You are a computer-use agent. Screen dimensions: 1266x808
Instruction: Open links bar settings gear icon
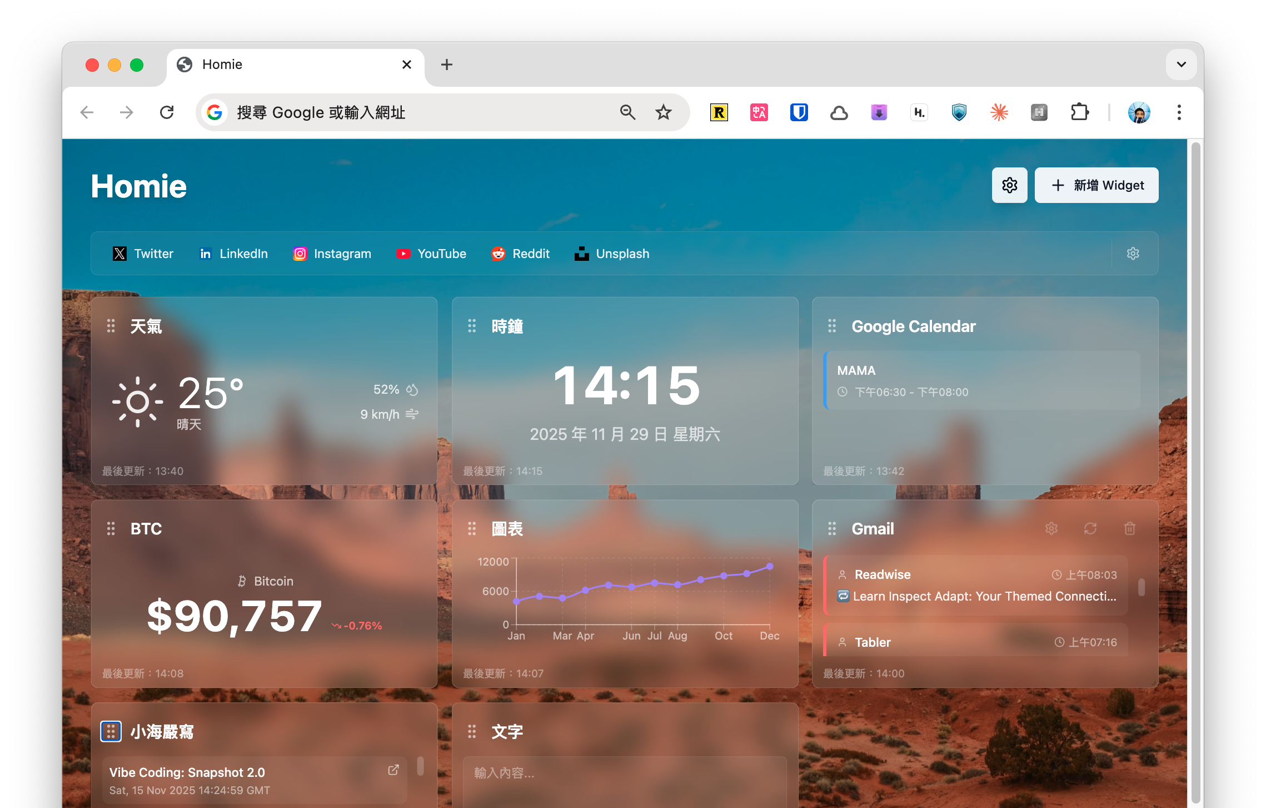(x=1133, y=254)
